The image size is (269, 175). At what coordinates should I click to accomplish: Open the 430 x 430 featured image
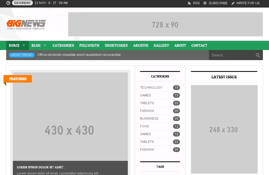point(70,116)
